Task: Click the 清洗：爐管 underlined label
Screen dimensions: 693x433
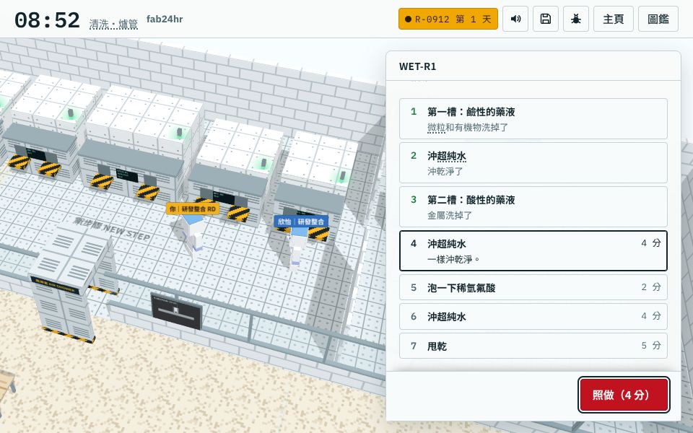Action: pyautogui.click(x=113, y=24)
